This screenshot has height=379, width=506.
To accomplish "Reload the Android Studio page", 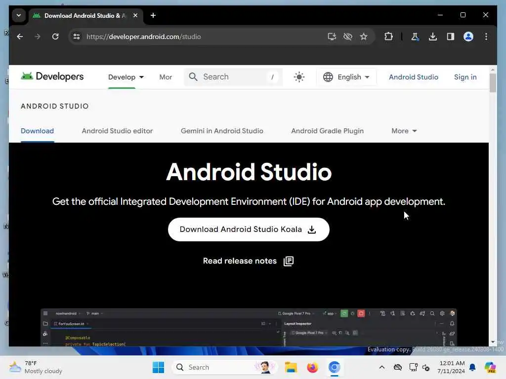I will point(55,37).
